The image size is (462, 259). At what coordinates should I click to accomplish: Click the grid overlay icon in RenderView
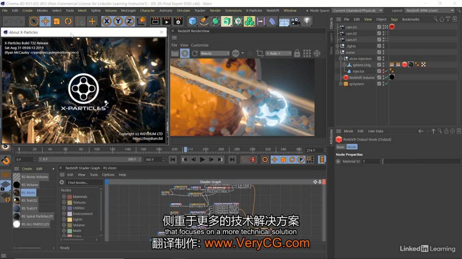pyautogui.click(x=307, y=53)
